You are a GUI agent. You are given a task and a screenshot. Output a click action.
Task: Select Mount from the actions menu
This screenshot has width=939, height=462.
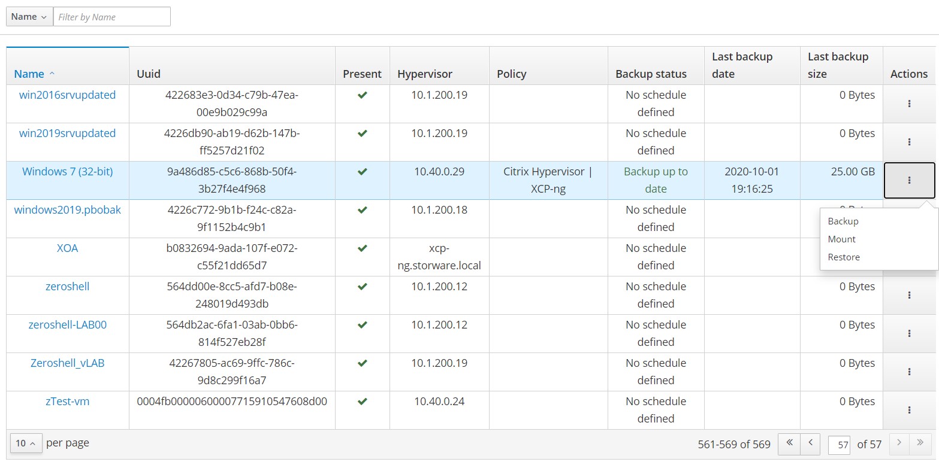click(841, 239)
